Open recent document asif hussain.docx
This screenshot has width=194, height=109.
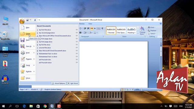tap(57, 63)
